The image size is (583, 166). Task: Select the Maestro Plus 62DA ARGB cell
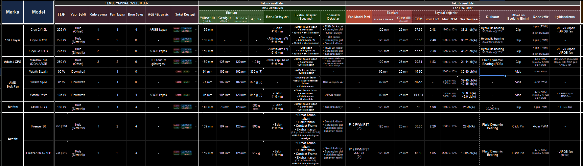(39, 62)
